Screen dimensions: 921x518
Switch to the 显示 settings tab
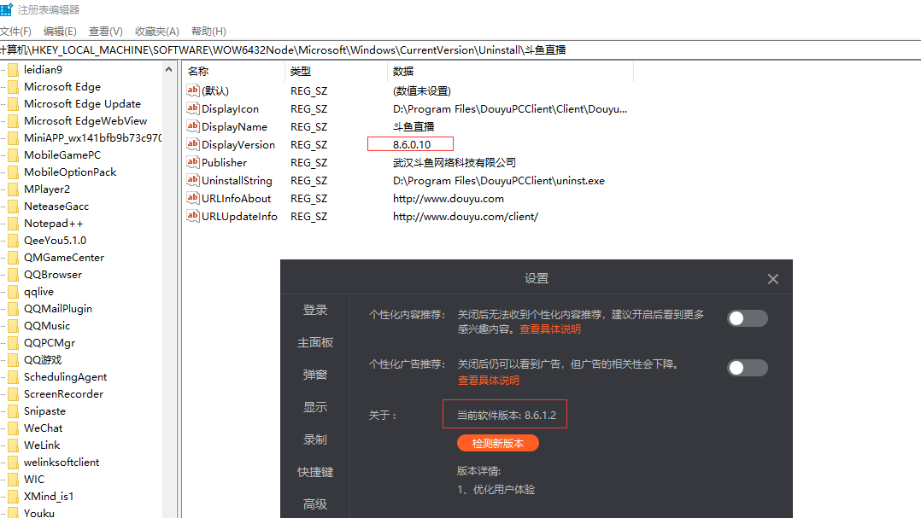pos(314,406)
